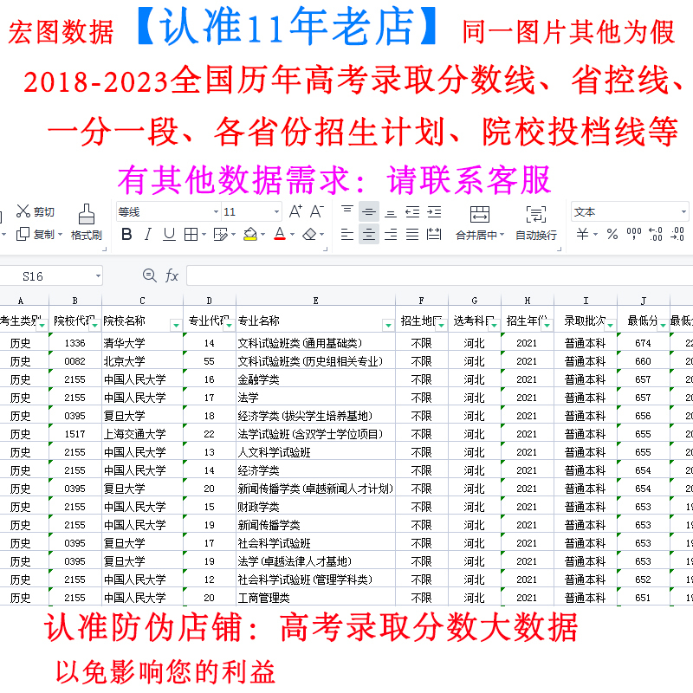Justify text alignment
Screen dimensions: 693x693
click(x=412, y=234)
